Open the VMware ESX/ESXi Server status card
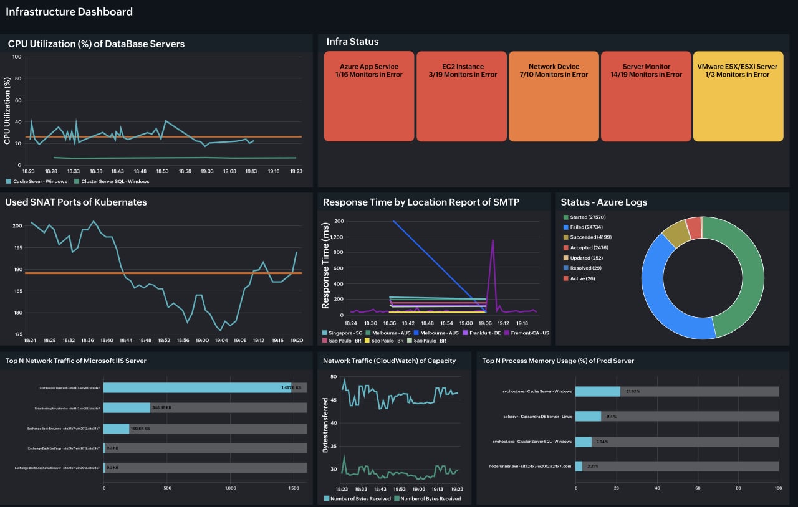 [738, 97]
